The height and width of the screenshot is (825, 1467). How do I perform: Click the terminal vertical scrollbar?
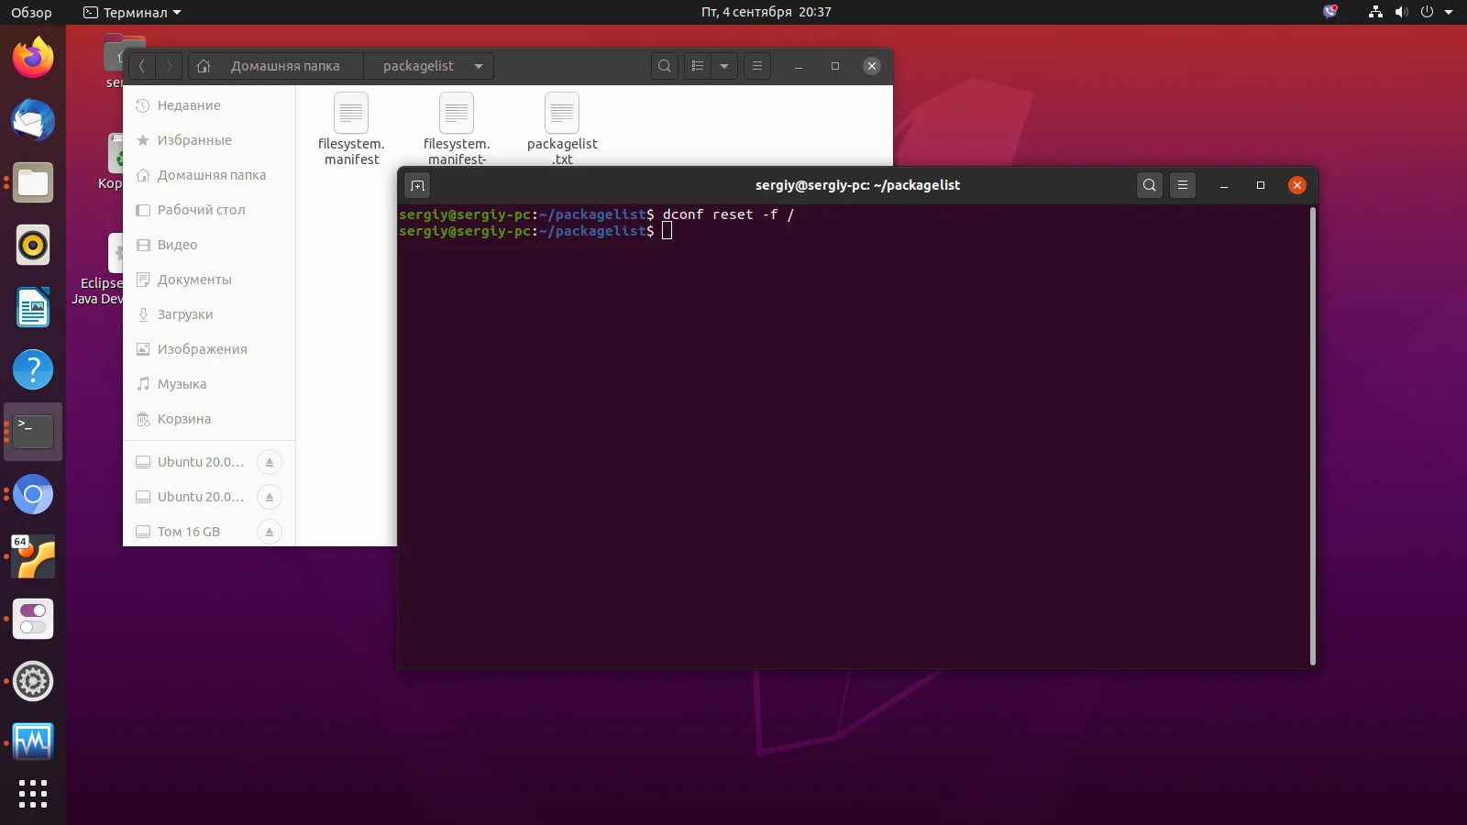click(x=1313, y=435)
